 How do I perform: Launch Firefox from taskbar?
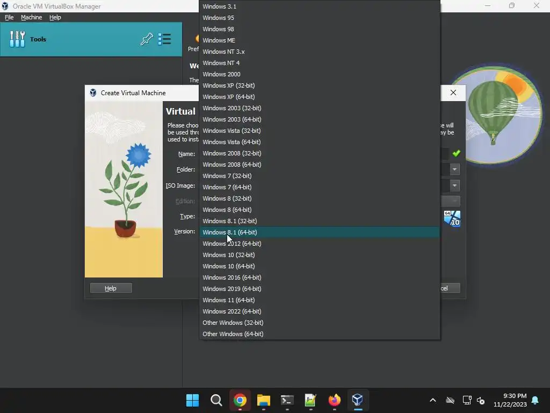[x=334, y=400]
